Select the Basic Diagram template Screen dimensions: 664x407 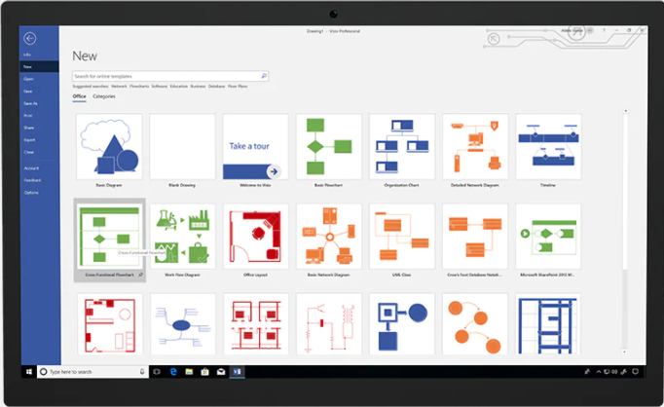(x=109, y=146)
